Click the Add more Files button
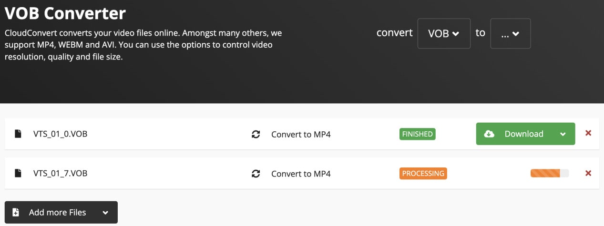 (x=57, y=212)
